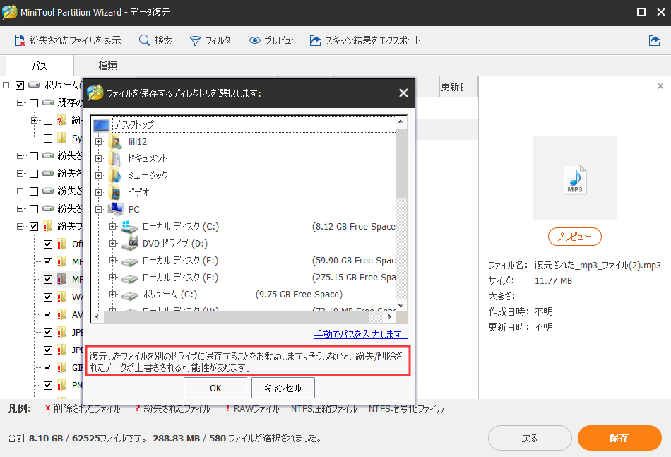This screenshot has width=671, height=457.
Task: Toggle the GIF folder checkbox
Action: point(48,368)
